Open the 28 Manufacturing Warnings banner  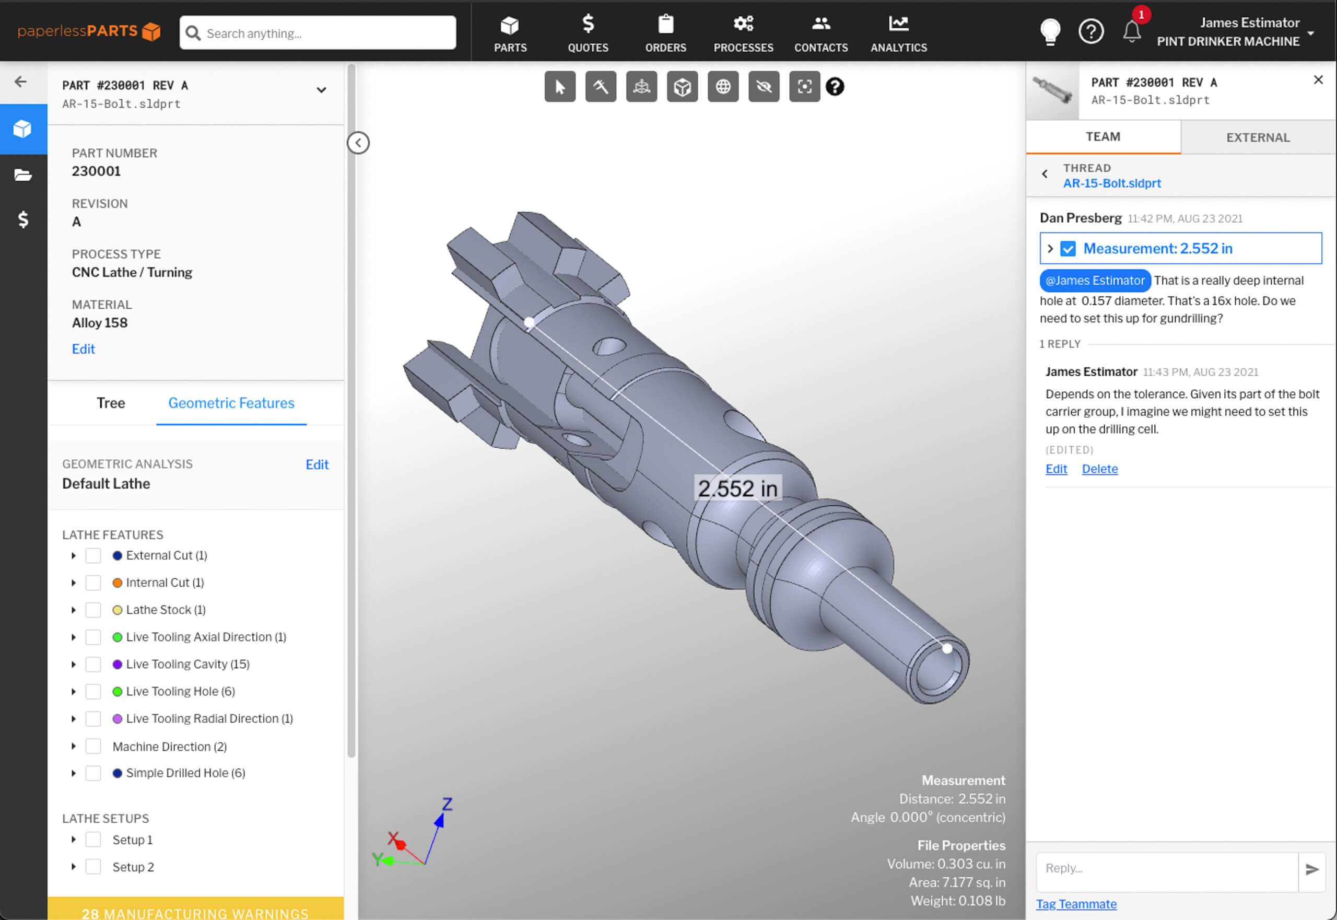coord(195,909)
